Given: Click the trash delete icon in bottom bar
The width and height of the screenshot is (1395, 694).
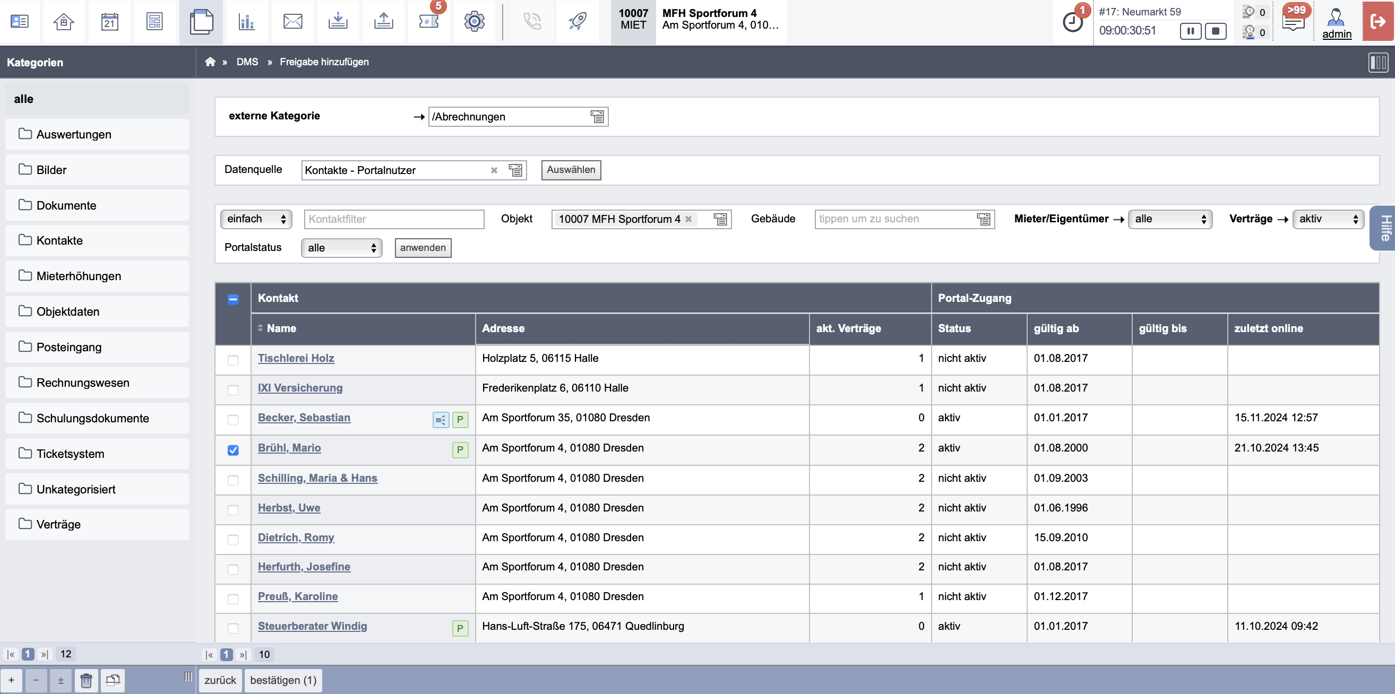Looking at the screenshot, I should click(x=85, y=680).
